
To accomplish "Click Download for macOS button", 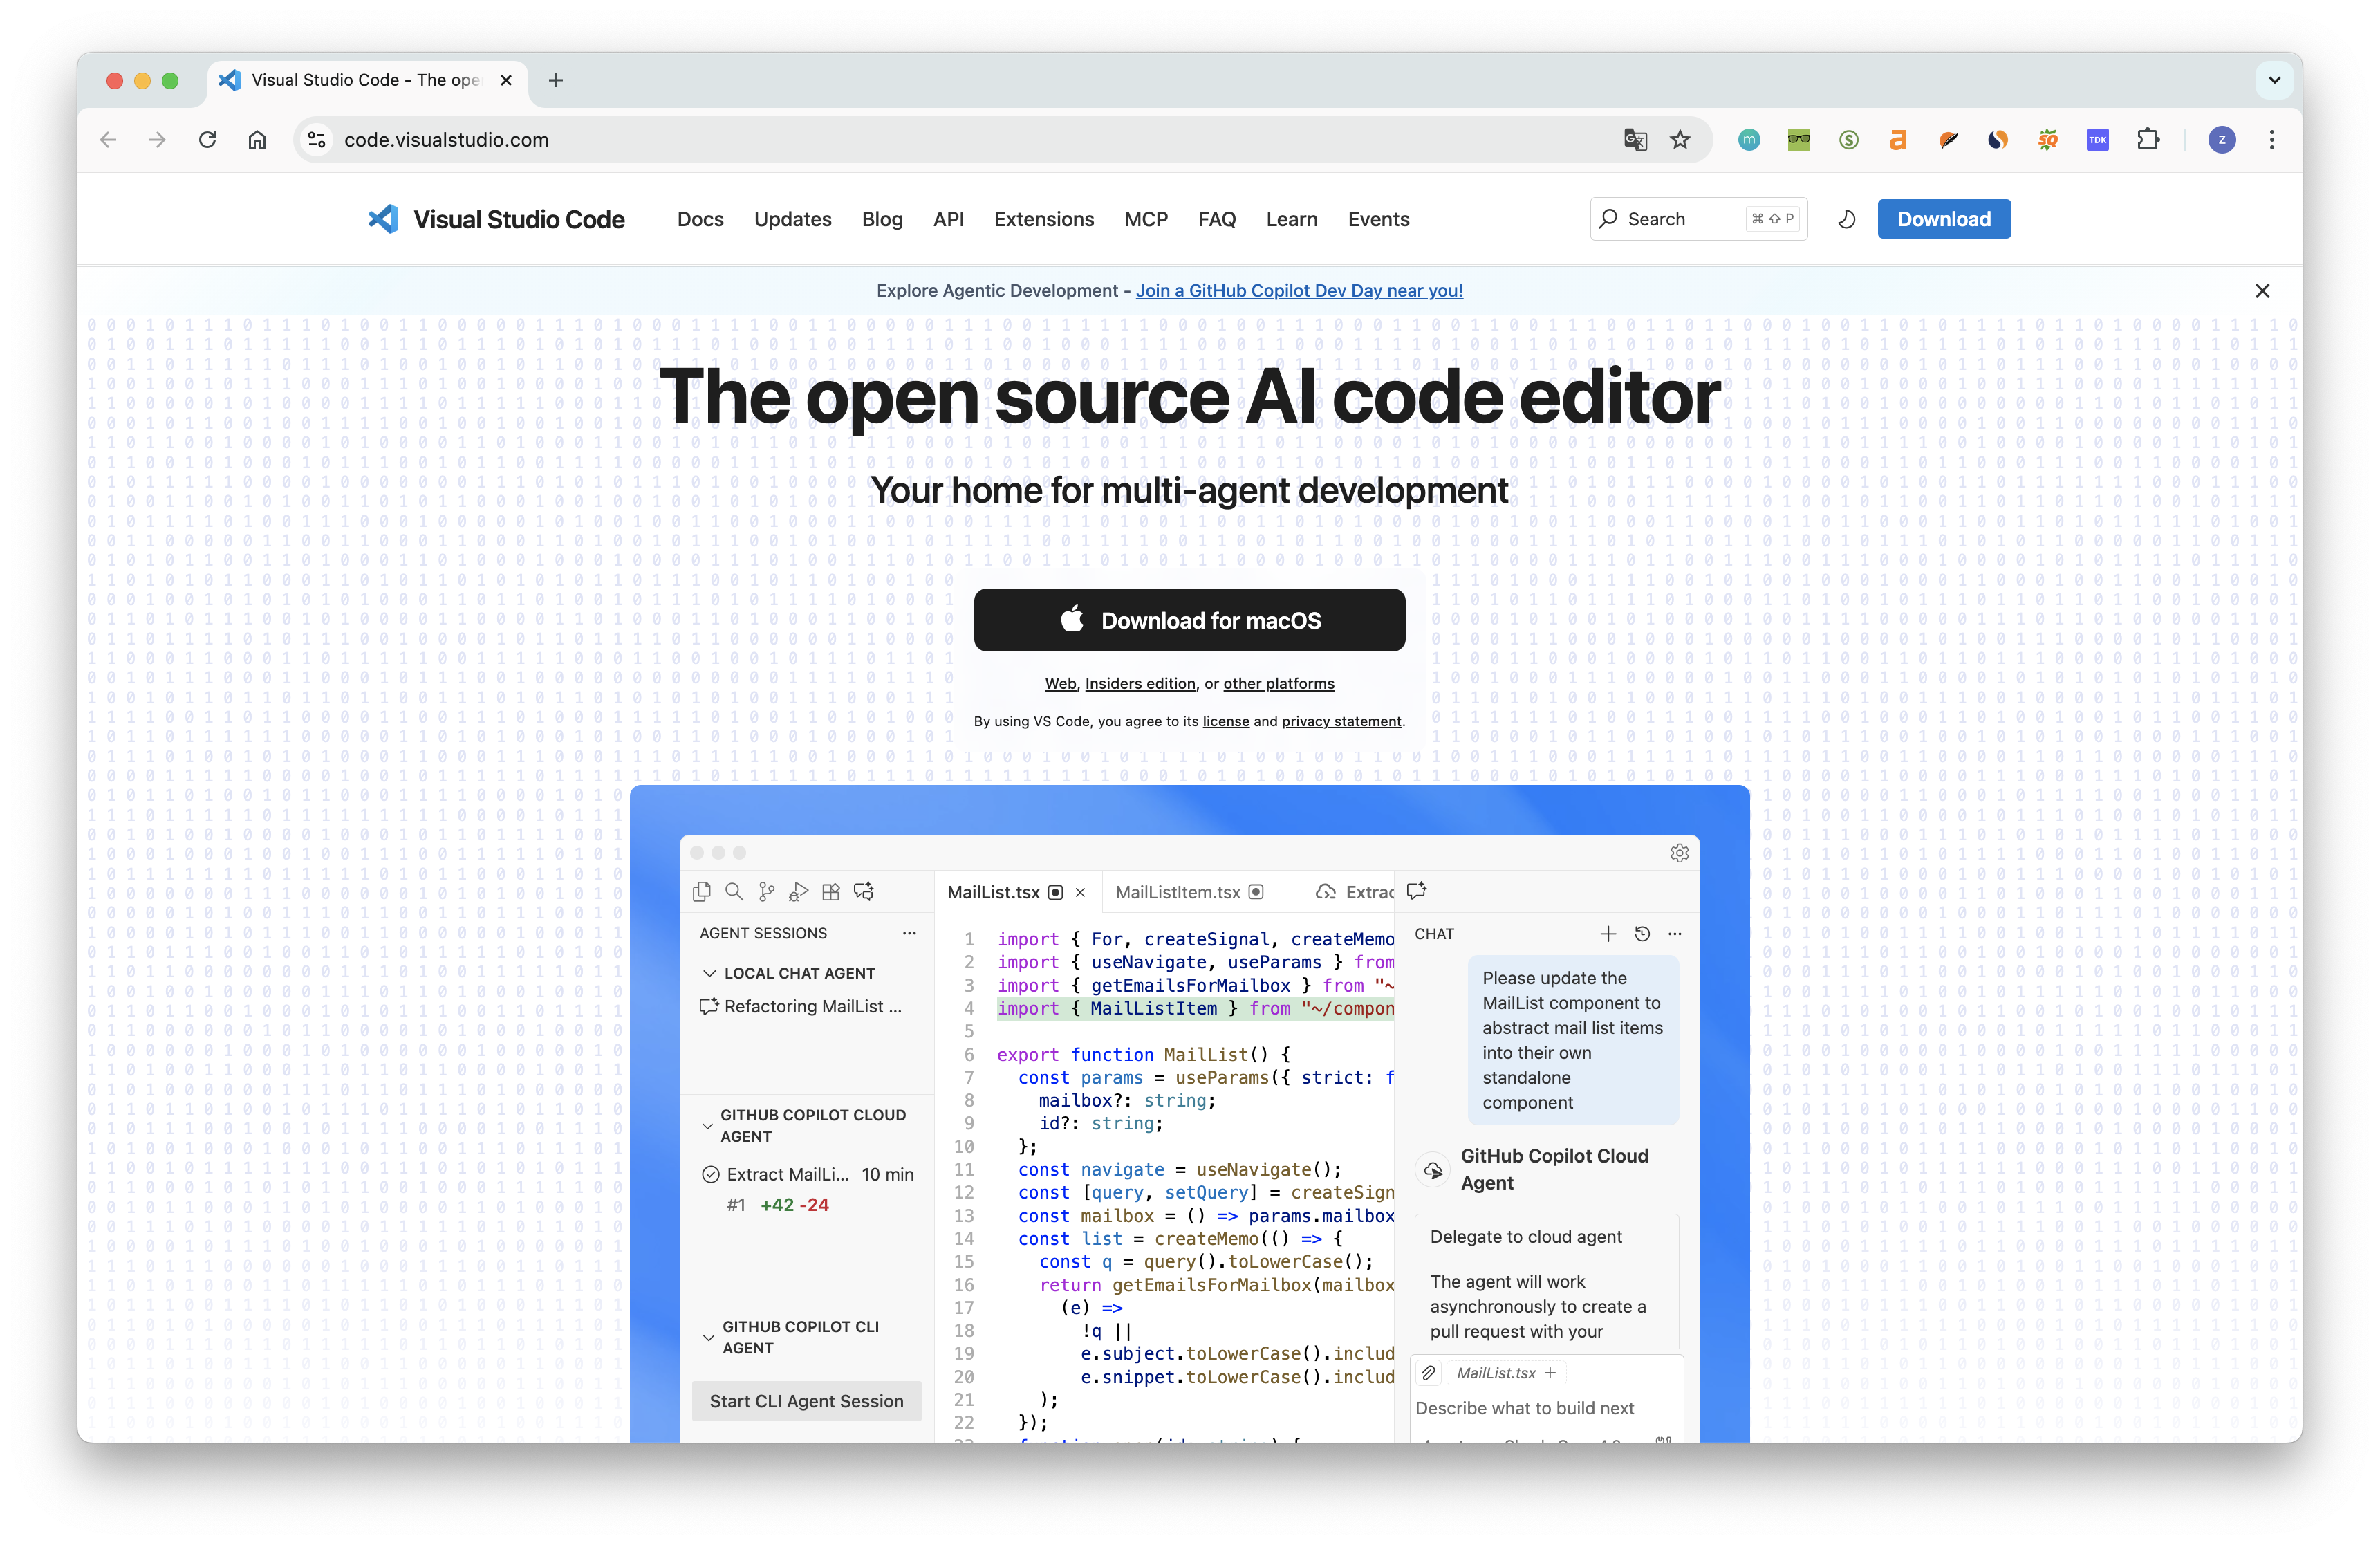I will pyautogui.click(x=1189, y=620).
